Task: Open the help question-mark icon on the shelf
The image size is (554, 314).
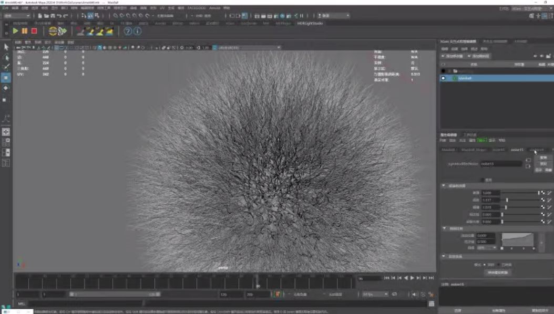Action: [128, 31]
